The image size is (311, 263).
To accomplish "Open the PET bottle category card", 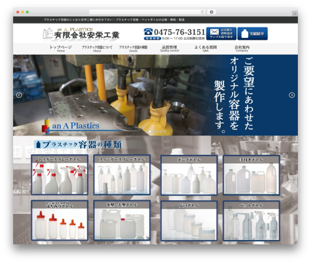I will pos(251,221).
